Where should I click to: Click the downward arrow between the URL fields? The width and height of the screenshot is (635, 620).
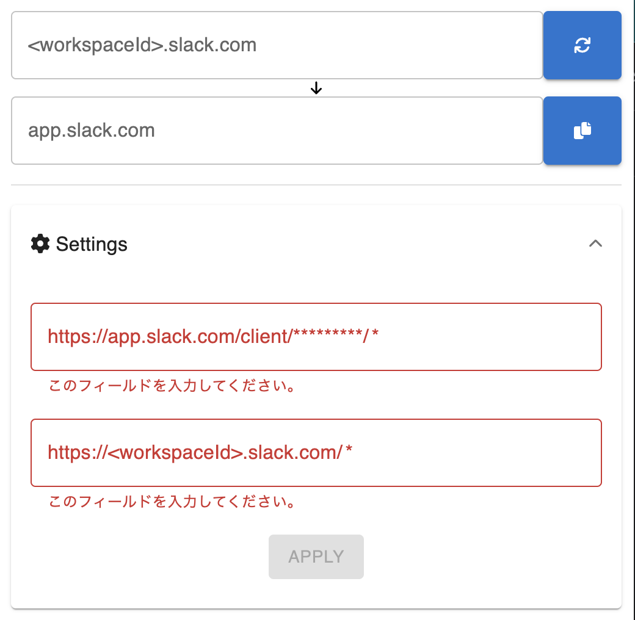(x=316, y=88)
